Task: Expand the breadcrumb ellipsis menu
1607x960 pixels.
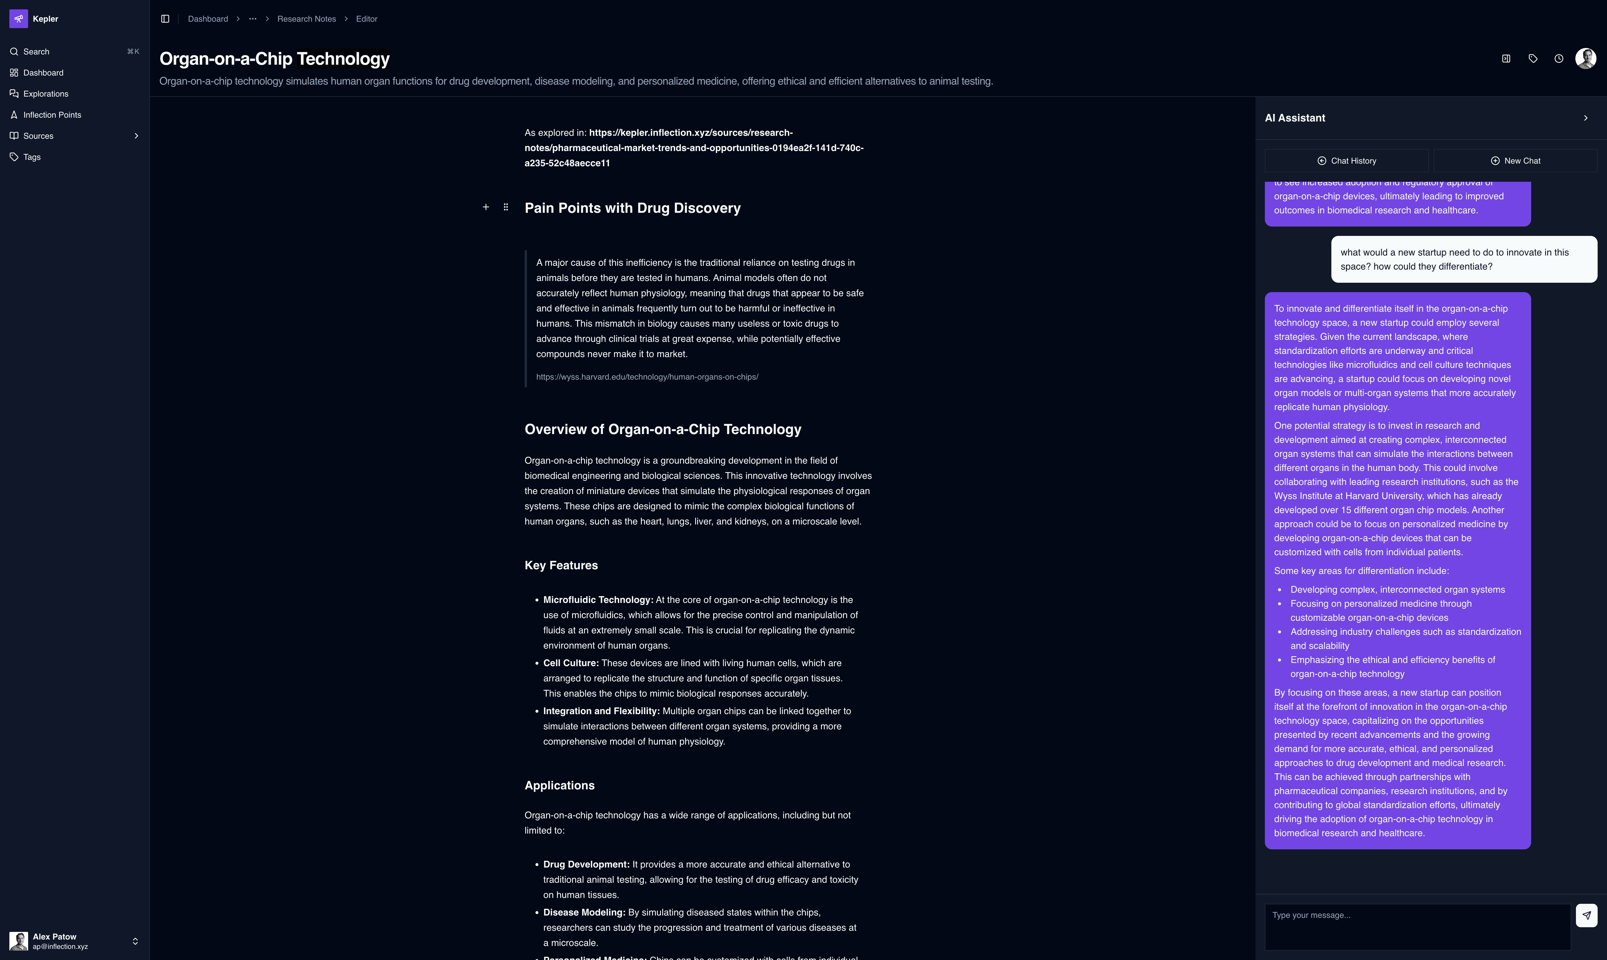Action: coord(253,19)
